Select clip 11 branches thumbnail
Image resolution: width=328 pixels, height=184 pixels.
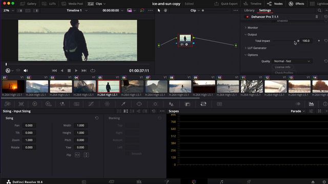[252, 86]
